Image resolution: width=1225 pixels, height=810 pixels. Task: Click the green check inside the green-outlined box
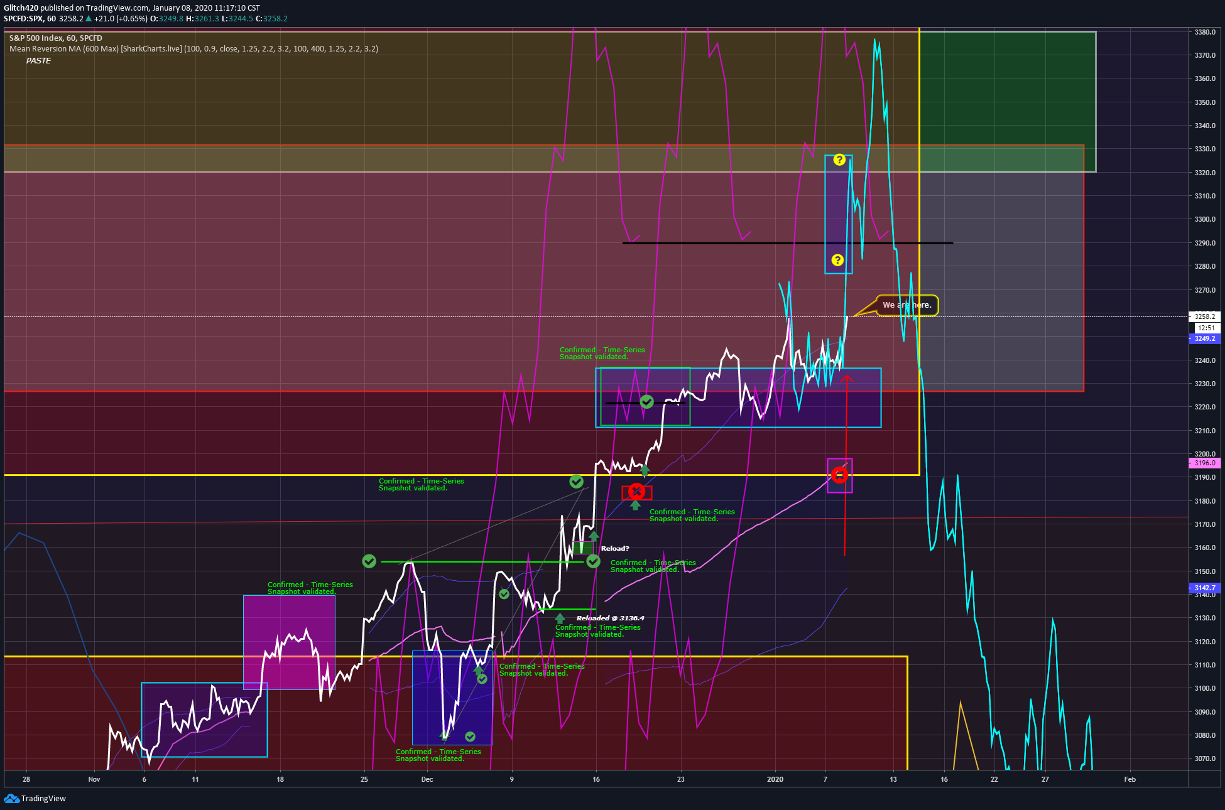click(x=646, y=401)
